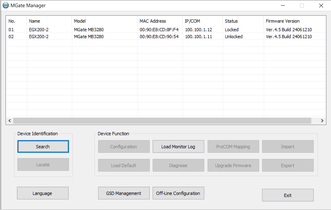Click IP address 100.100.1.11
This screenshot has width=331, height=210.
198,36
